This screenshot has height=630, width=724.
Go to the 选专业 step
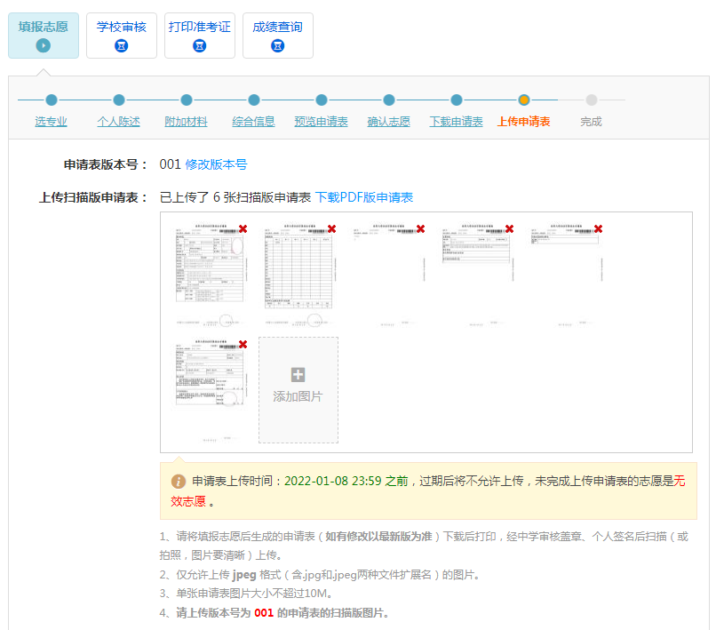[x=52, y=122]
